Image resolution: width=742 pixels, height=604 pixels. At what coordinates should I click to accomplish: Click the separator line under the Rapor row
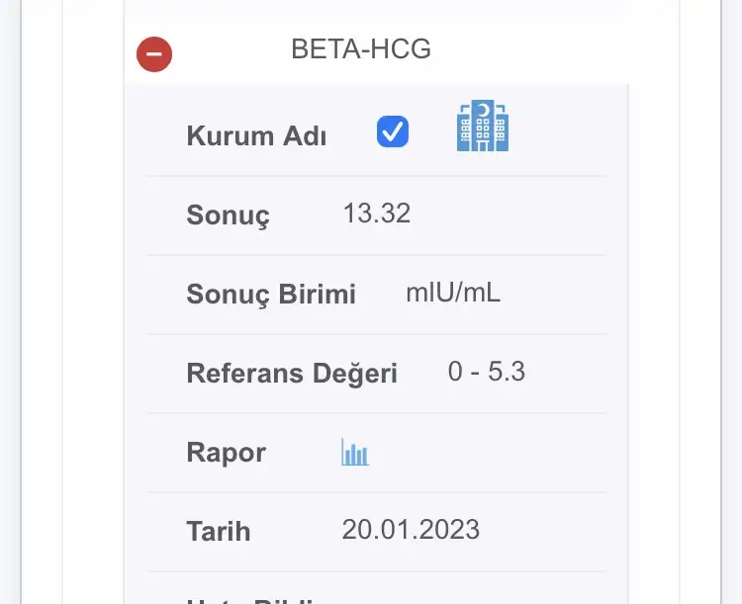pos(376,492)
